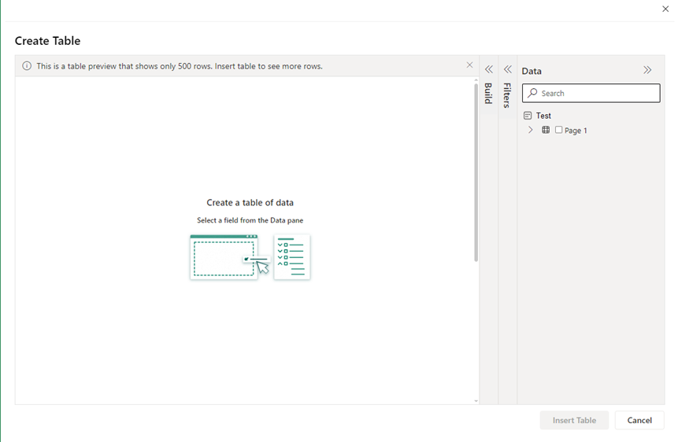Screen dimensions: 678x442
Task: Close the Create Table dialog window
Action: 665,9
